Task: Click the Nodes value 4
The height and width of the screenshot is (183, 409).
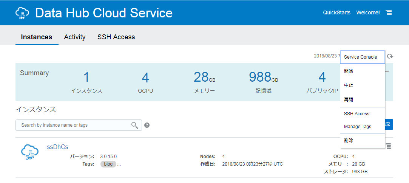Action: 224,157
